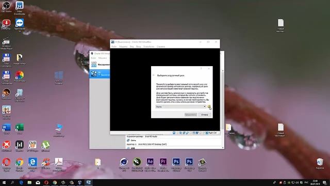Screen dimensions: 330x186
Task: Open Google Chrome desktop shortcut
Action: coord(20,165)
